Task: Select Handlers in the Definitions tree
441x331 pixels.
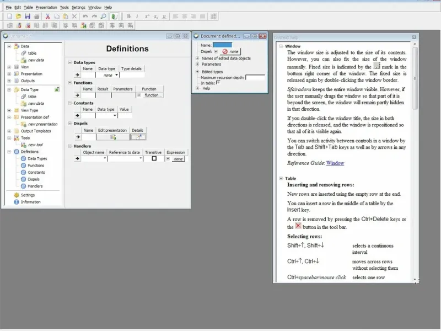Action: 35,186
